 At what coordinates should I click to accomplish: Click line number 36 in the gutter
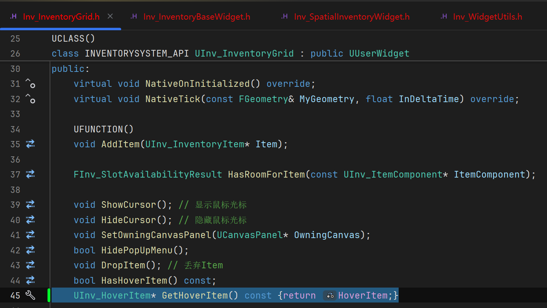point(15,159)
